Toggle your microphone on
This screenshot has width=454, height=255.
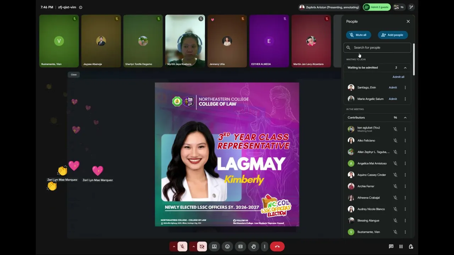(x=182, y=246)
